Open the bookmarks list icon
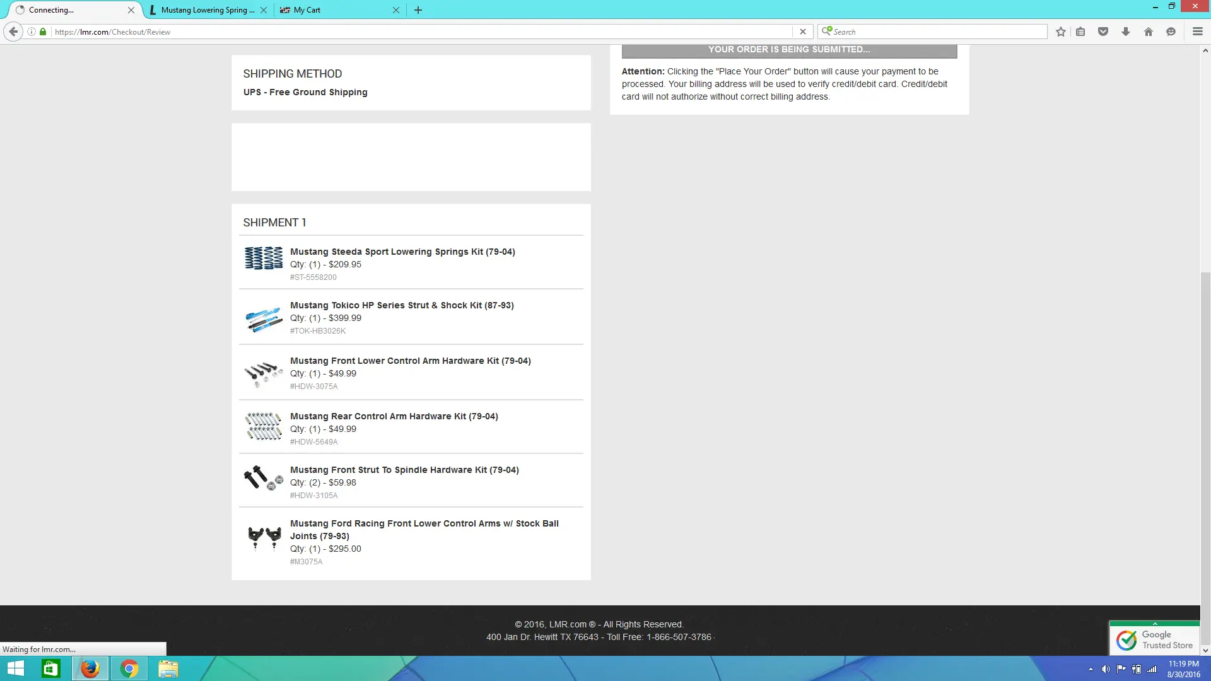 click(1080, 32)
